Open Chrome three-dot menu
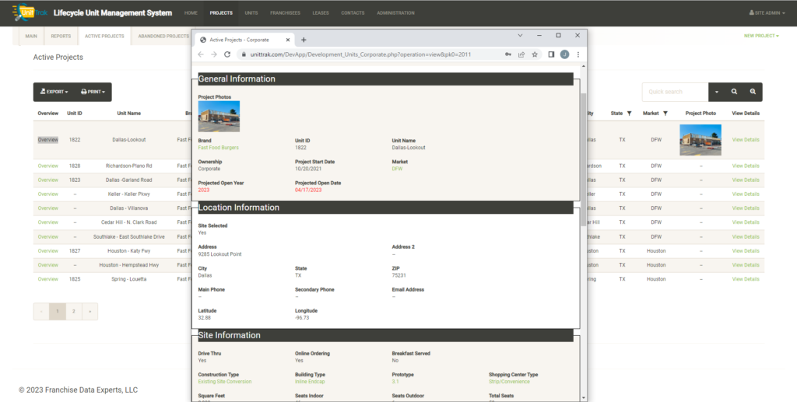Image resolution: width=797 pixels, height=402 pixels. coord(578,54)
